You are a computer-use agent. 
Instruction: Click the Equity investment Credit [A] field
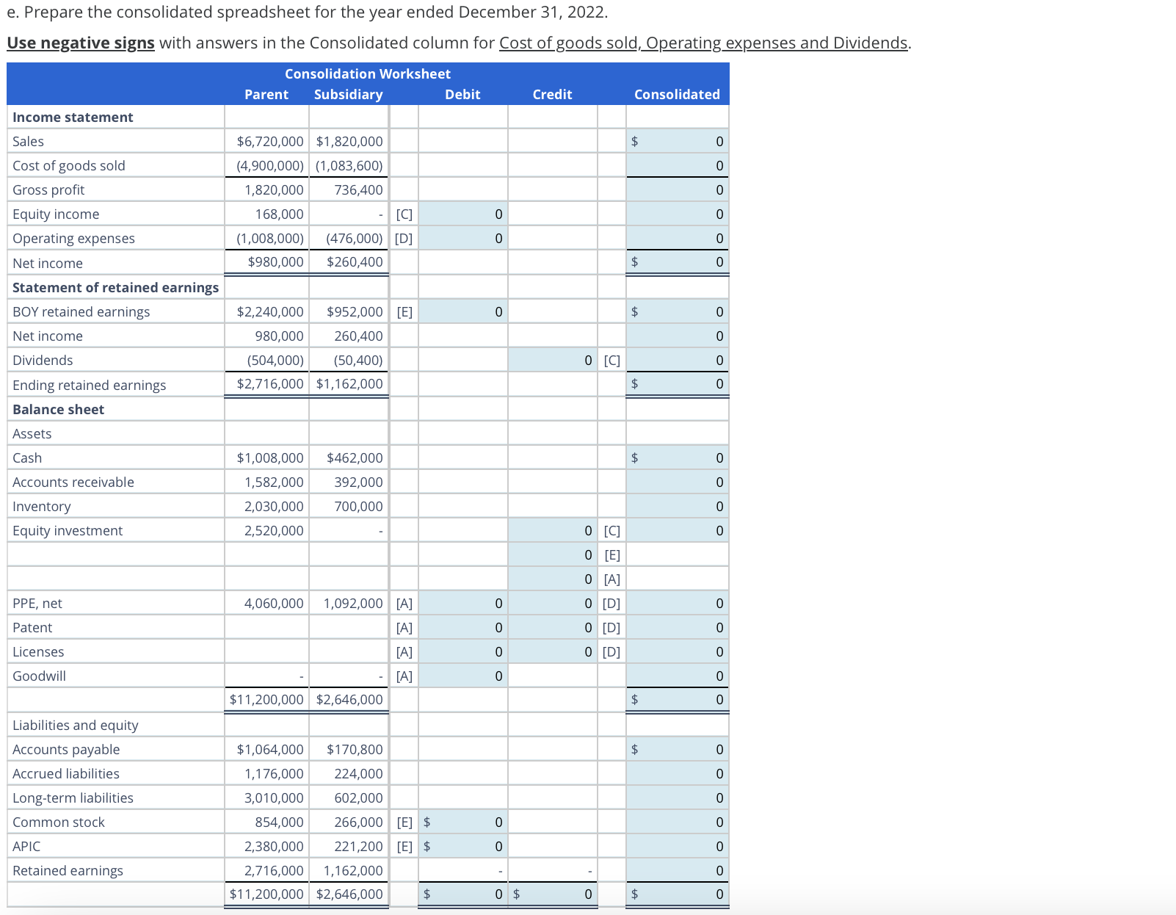pos(553,579)
